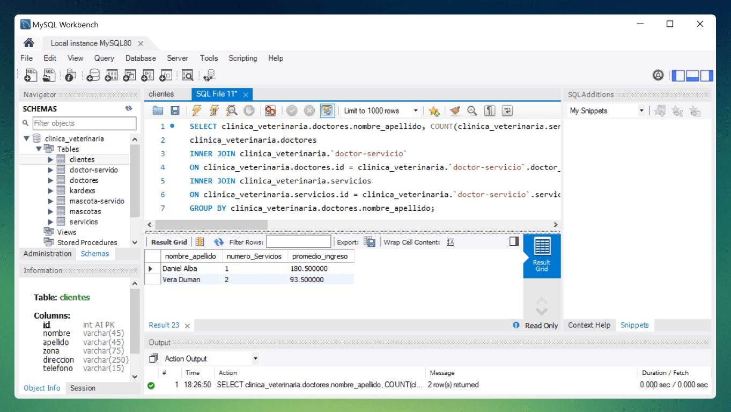This screenshot has width=731, height=412.
Task: Refresh the result grid with the blue arrows icon
Action: click(219, 242)
